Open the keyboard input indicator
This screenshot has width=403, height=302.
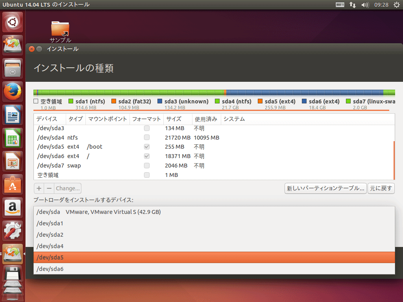(x=340, y=5)
